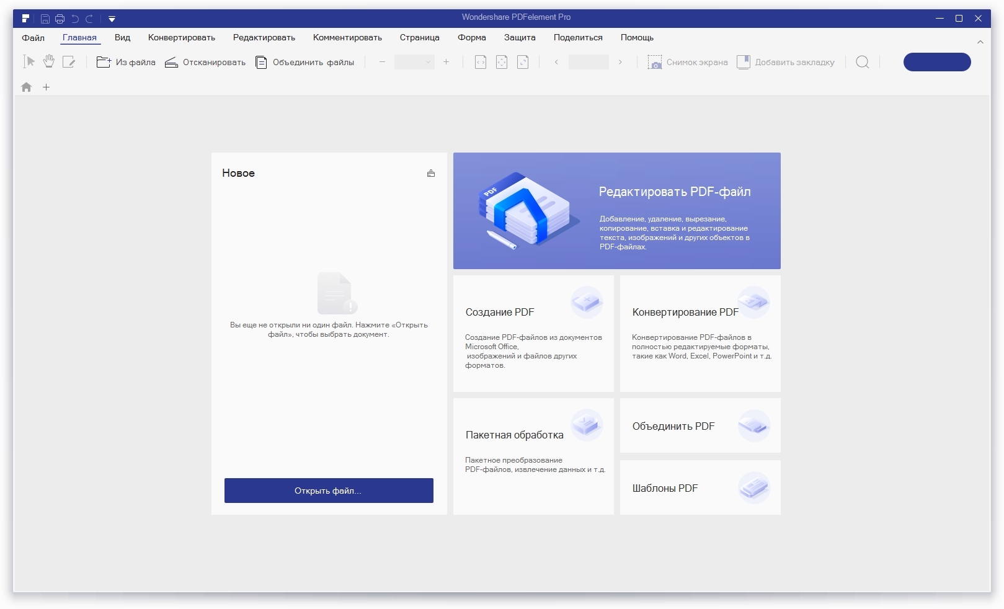1004x609 pixels.
Task: Click the Undo arrow icon
Action: click(75, 19)
